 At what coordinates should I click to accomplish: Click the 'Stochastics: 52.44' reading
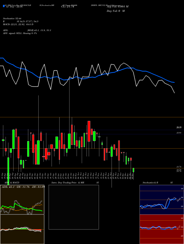tap(12, 18)
